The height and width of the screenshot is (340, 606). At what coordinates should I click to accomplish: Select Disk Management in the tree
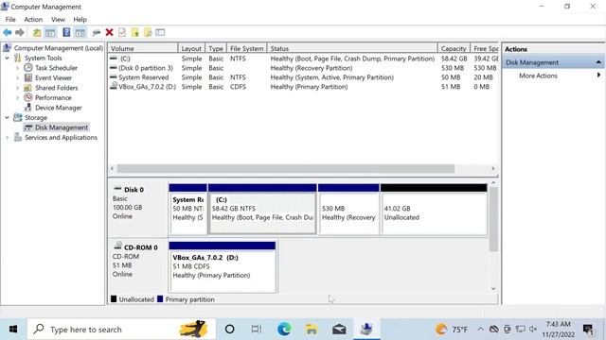click(61, 127)
